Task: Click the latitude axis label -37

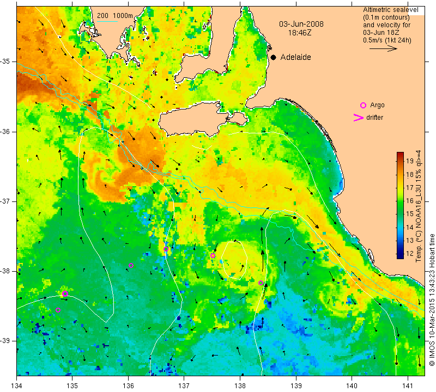Action: point(5,201)
